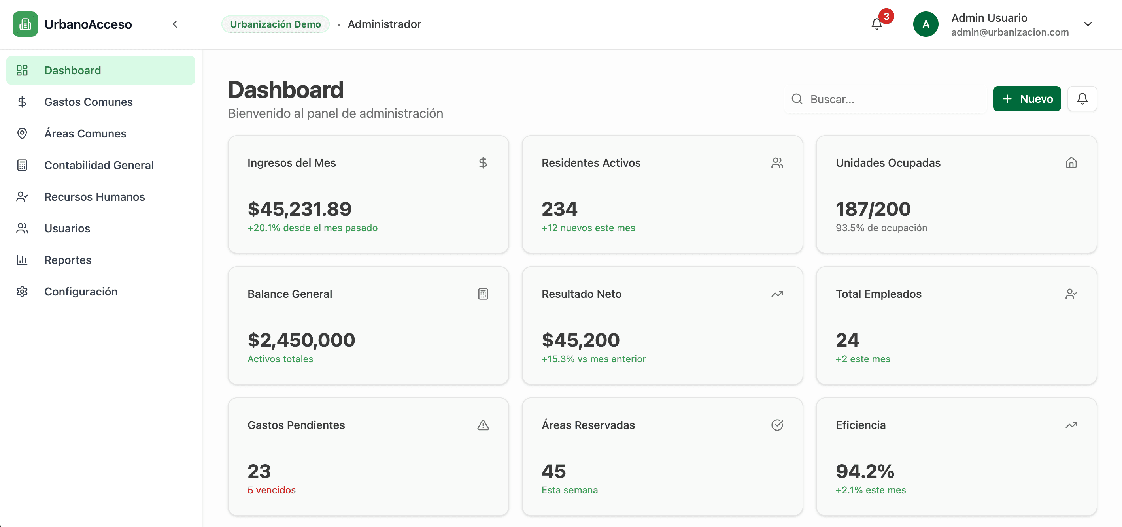Click the warning triangle on Gastos Pendientes
Viewport: 1122px width, 527px height.
483,425
